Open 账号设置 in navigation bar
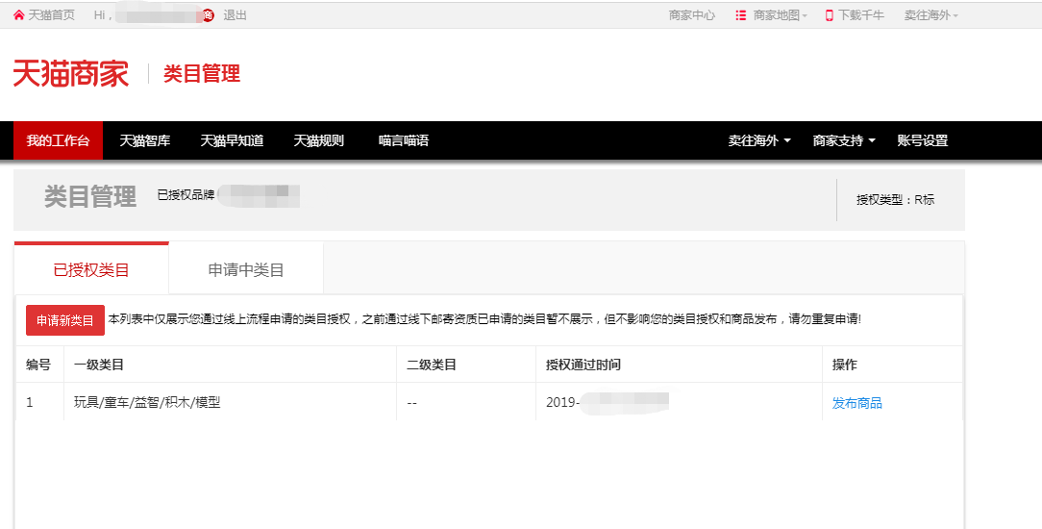The width and height of the screenshot is (1042, 529). tap(923, 140)
